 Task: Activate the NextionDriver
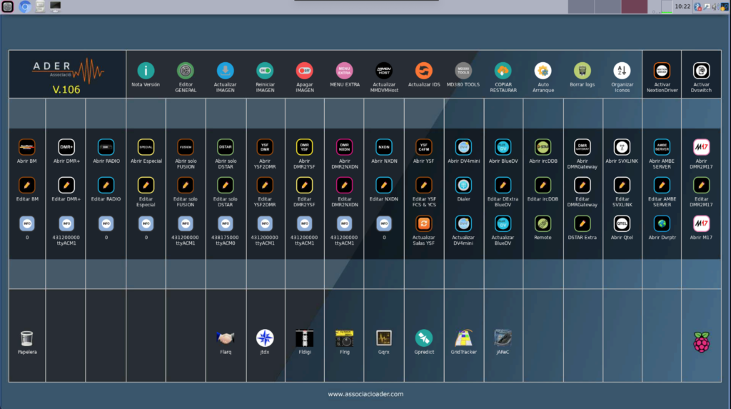click(x=662, y=71)
